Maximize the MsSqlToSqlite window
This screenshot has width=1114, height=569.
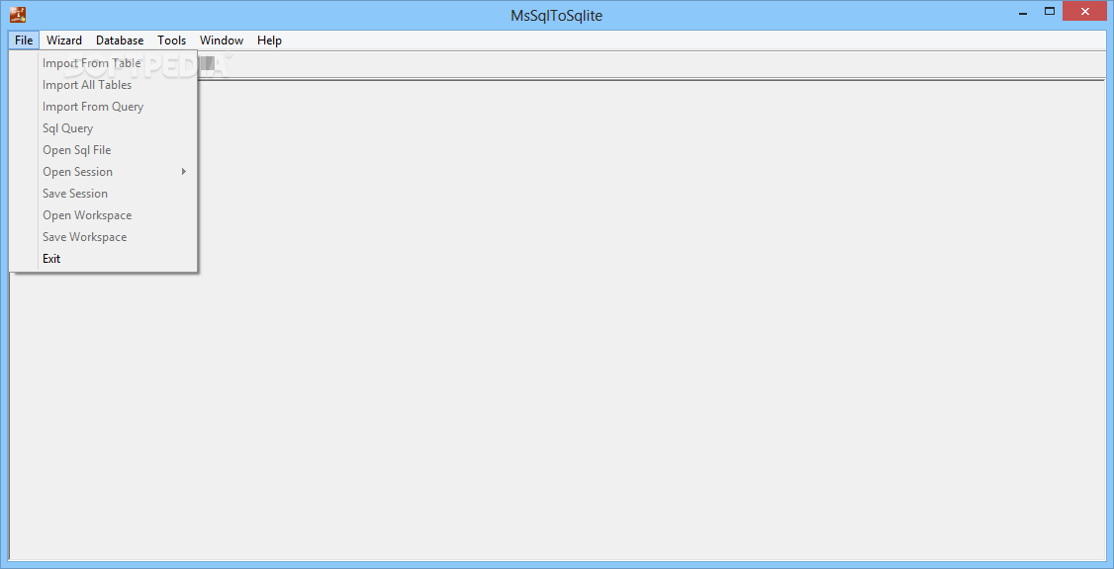click(x=1050, y=11)
